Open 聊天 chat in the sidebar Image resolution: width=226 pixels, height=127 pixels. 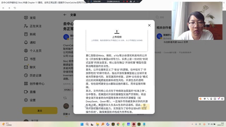30,67
